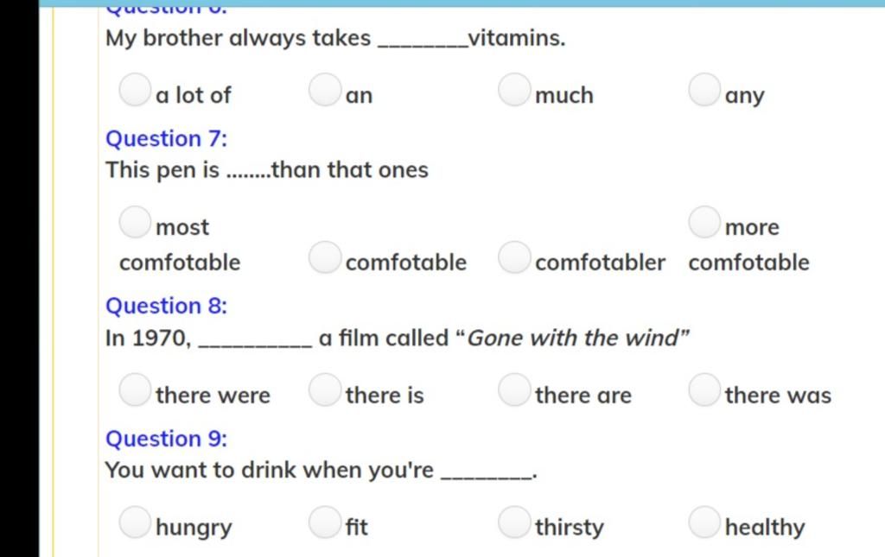Pick 'there was' for the film question

coord(704,389)
